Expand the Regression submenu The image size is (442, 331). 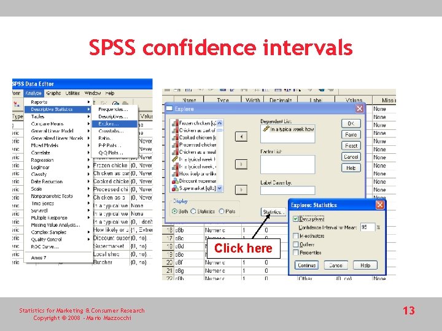point(58,160)
